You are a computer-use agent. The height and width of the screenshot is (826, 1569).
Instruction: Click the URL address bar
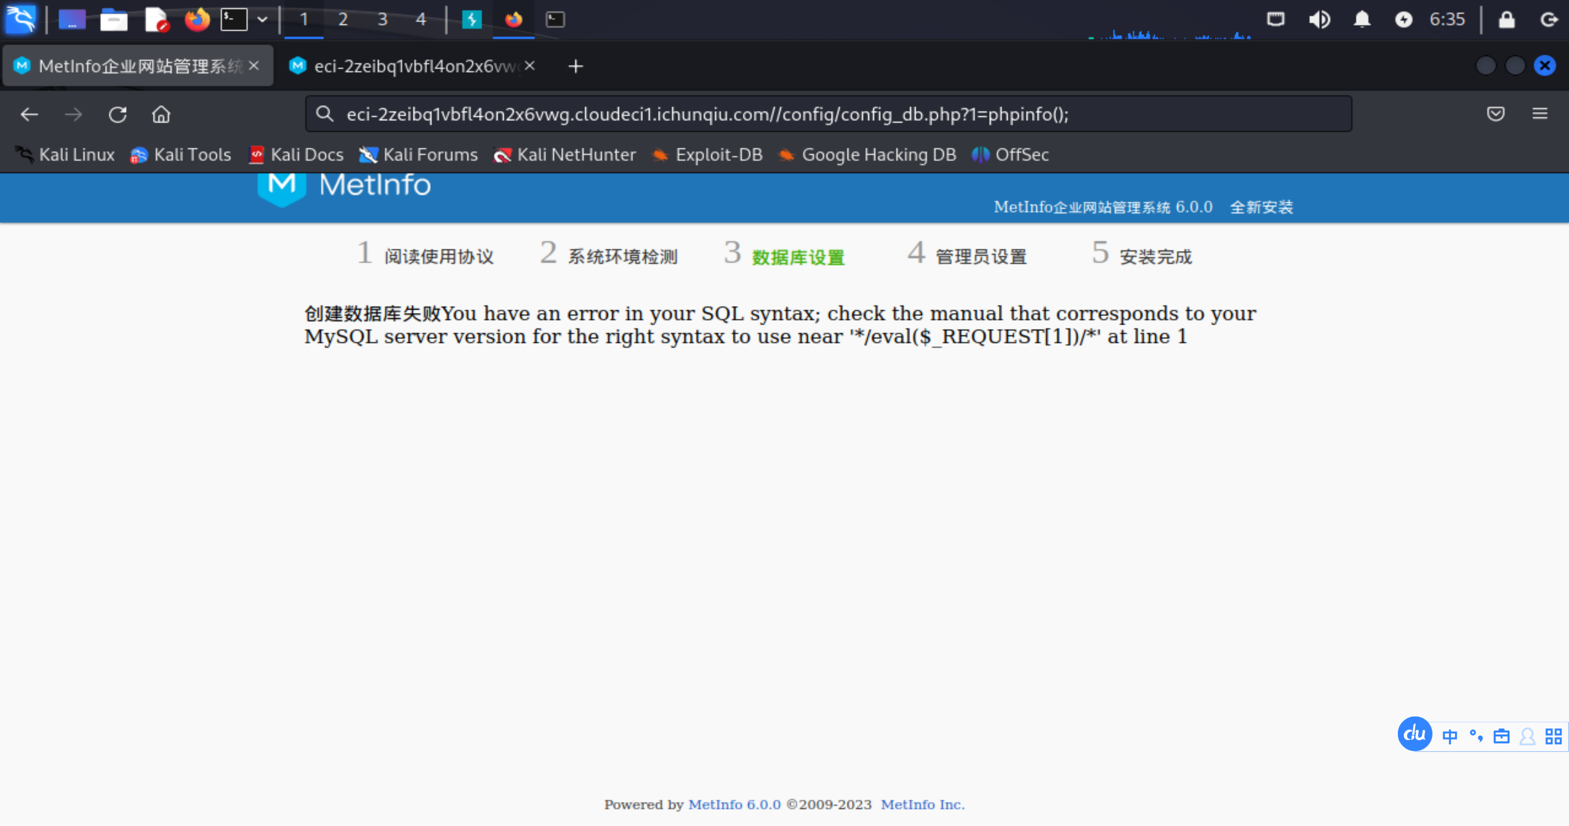(828, 114)
